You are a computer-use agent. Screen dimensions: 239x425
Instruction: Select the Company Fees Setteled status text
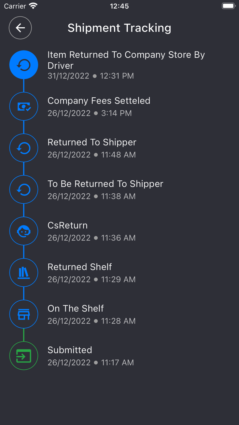tap(99, 101)
